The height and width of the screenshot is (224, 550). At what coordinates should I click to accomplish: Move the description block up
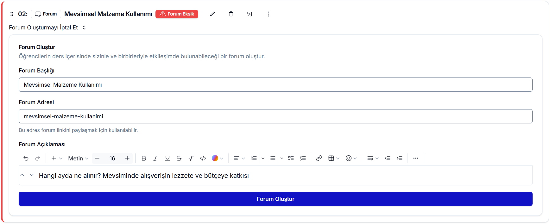pos(22,175)
